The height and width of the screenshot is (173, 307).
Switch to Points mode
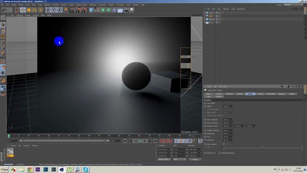(x=3, y=43)
